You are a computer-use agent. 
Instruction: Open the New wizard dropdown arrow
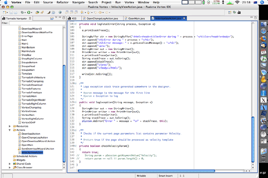click(x=7, y=12)
